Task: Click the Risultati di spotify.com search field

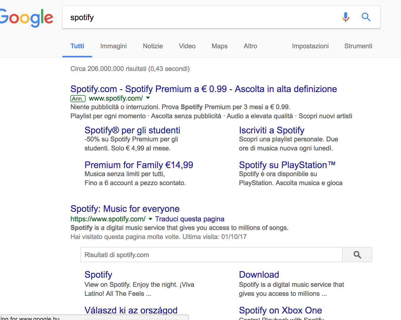Action: coord(211,255)
